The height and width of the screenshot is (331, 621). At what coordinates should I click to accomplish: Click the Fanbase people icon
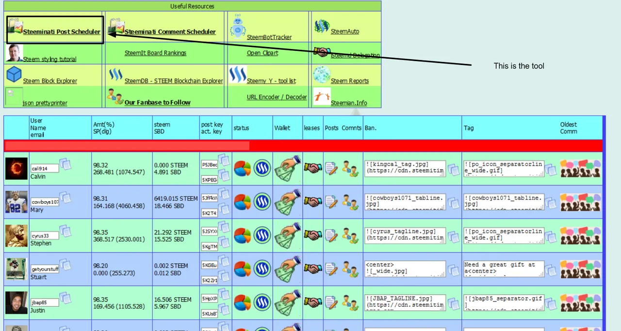coord(115,96)
